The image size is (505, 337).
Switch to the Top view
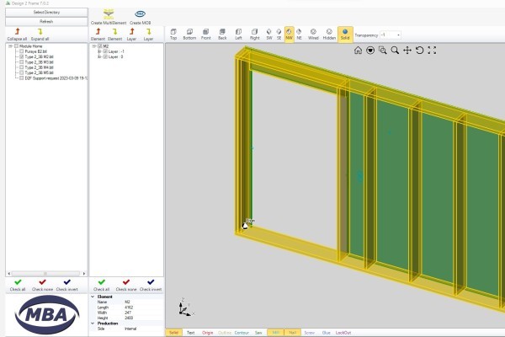point(173,34)
